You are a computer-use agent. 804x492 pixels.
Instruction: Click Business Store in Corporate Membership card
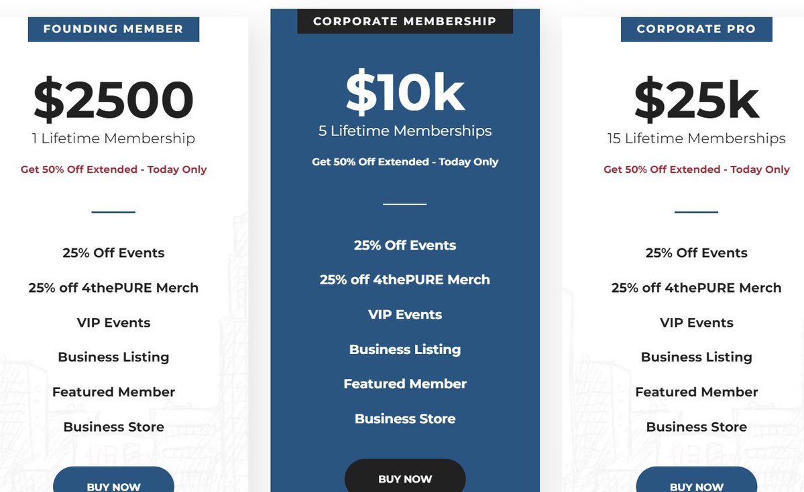(x=404, y=419)
